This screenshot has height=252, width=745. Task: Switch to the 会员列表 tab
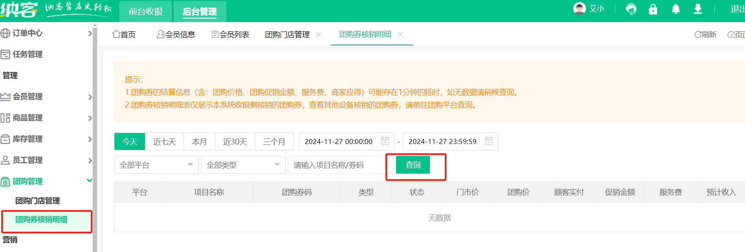coord(231,34)
